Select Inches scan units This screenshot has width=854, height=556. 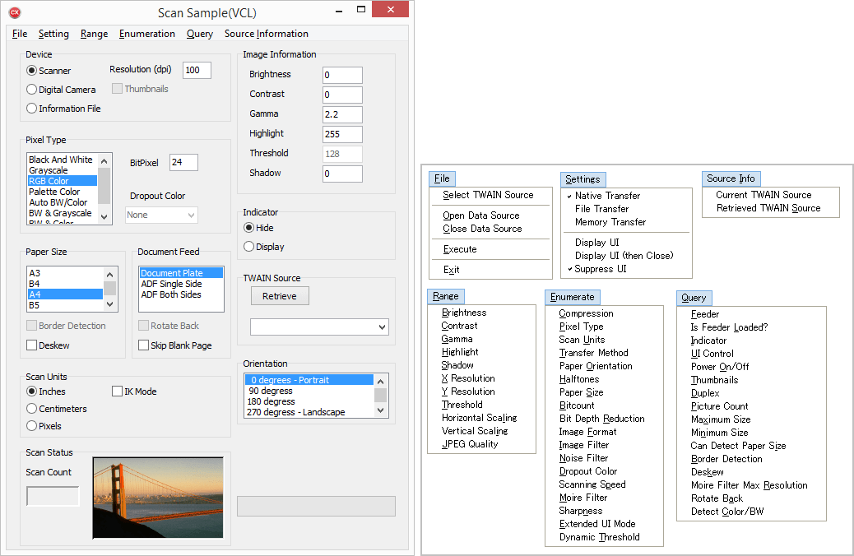(31, 391)
